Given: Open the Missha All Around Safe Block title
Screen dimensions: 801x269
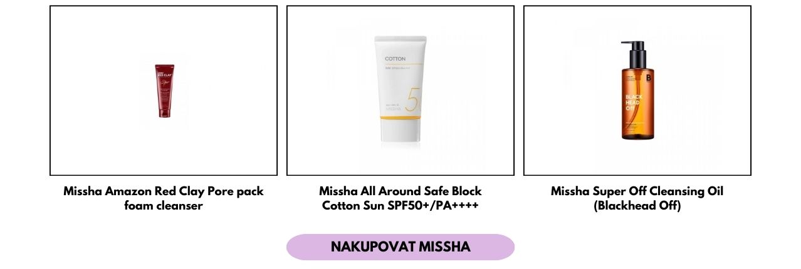Looking at the screenshot, I should (x=401, y=191).
